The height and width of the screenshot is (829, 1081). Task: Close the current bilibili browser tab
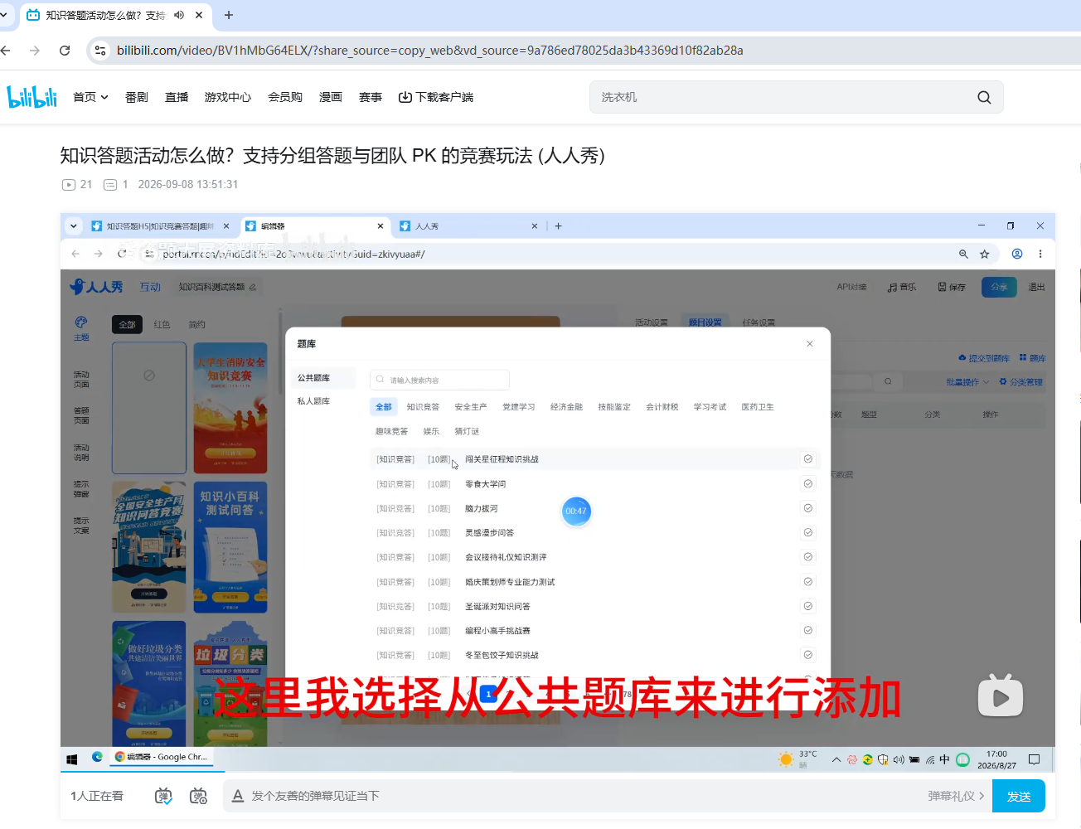click(x=199, y=15)
